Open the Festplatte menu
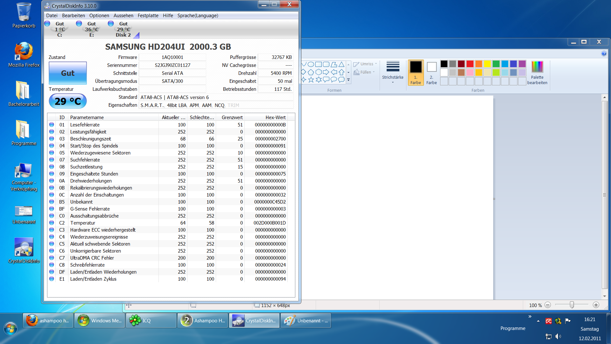The width and height of the screenshot is (611, 344). point(148,16)
